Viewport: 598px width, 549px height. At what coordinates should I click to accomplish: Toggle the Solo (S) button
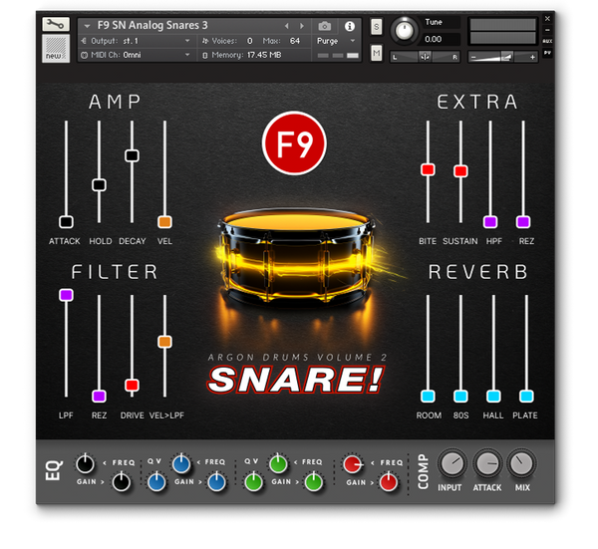(377, 27)
